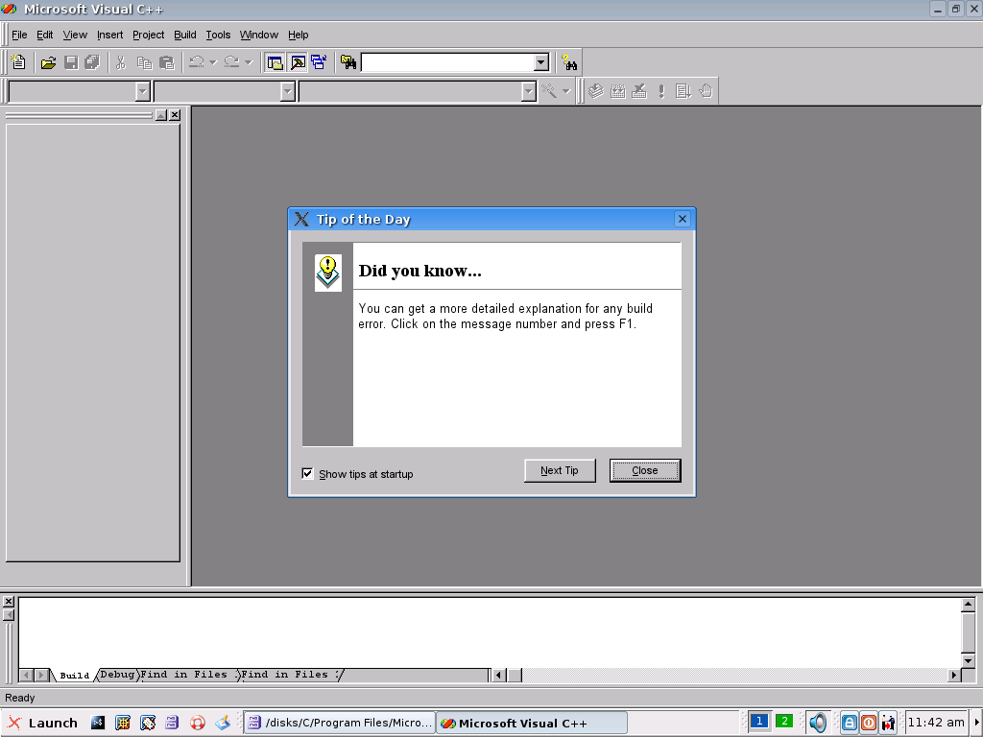Open the Edit menu
The width and height of the screenshot is (983, 737).
click(x=44, y=35)
